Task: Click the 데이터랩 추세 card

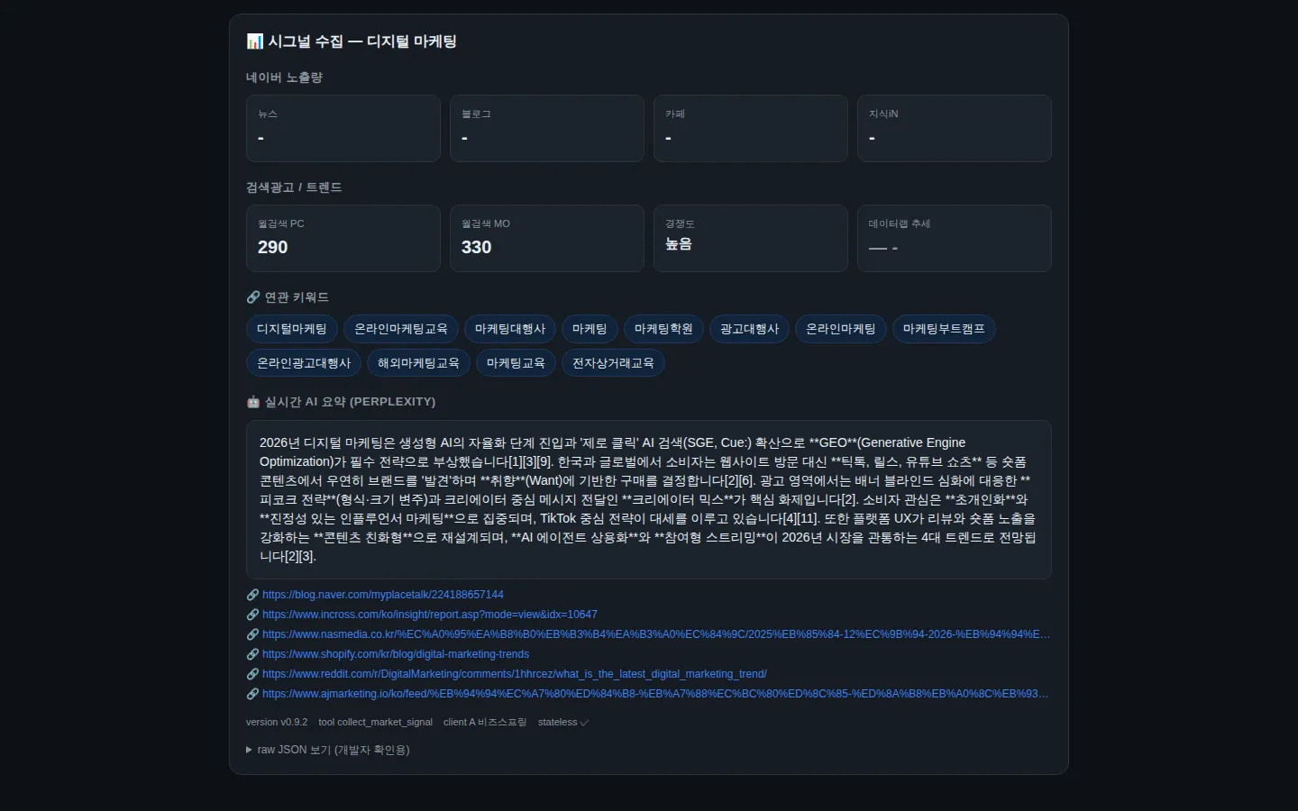Action: [955, 238]
